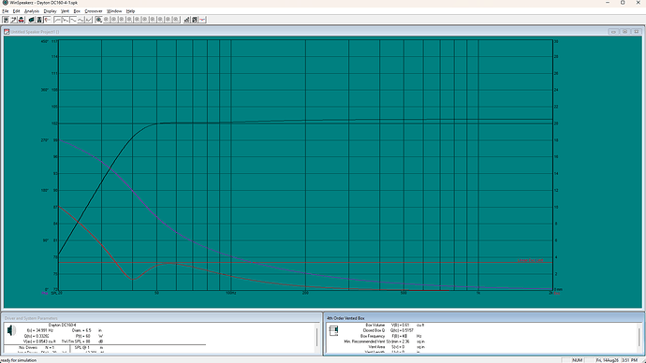Viewport: 646px width, 363px height.
Task: Click the magnifier zoom toolbar icon
Action: 98,20
